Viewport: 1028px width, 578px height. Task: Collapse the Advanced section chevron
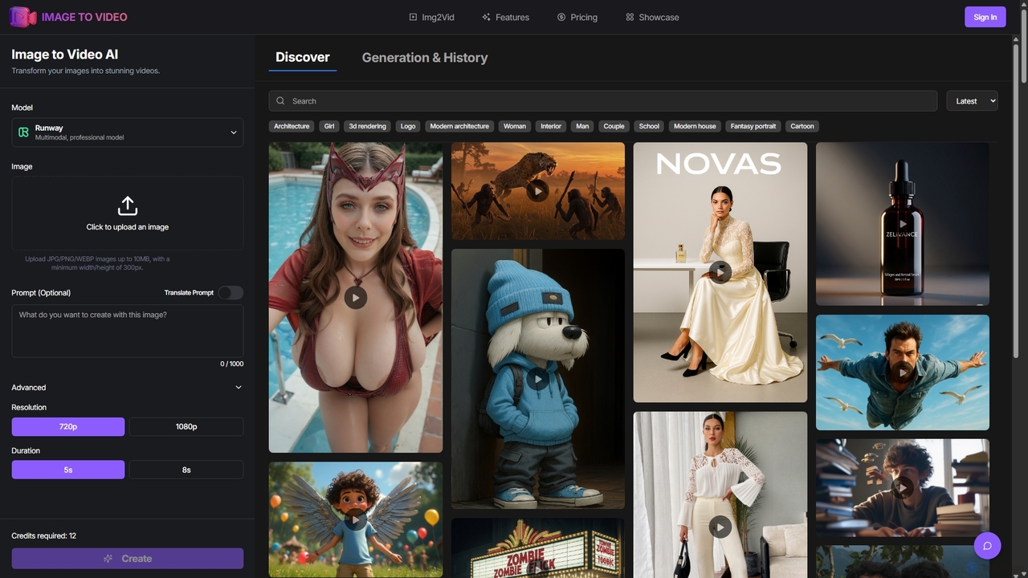(x=239, y=388)
